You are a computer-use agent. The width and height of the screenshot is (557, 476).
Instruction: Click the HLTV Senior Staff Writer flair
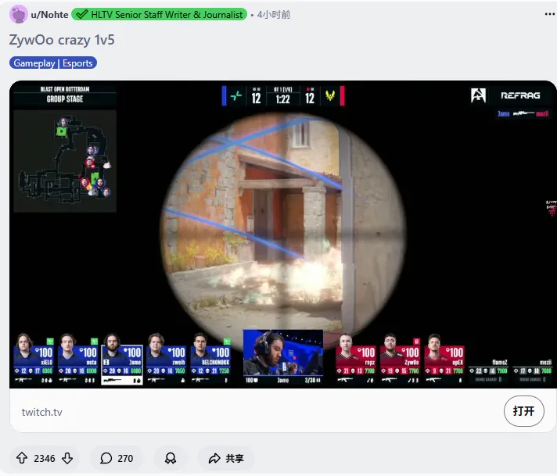point(166,14)
